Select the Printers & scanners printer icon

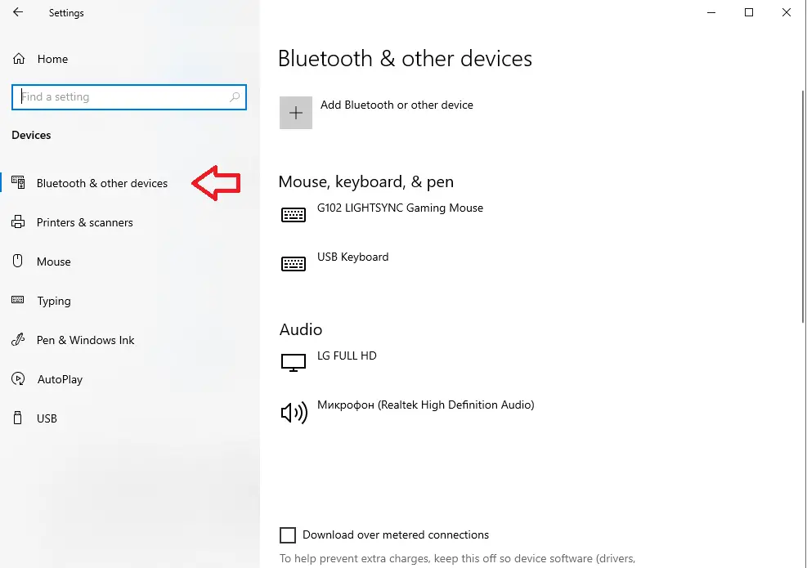[x=18, y=221]
